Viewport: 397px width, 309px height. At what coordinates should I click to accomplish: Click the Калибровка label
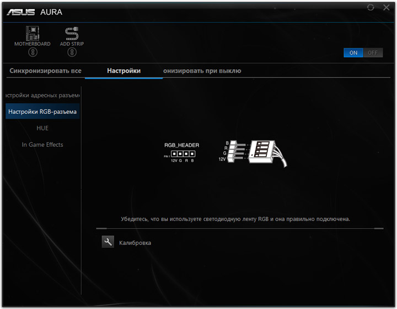tap(135, 243)
